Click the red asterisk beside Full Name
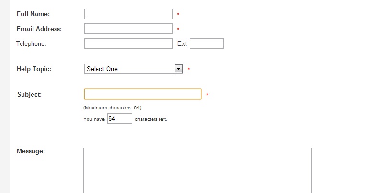 pos(178,14)
